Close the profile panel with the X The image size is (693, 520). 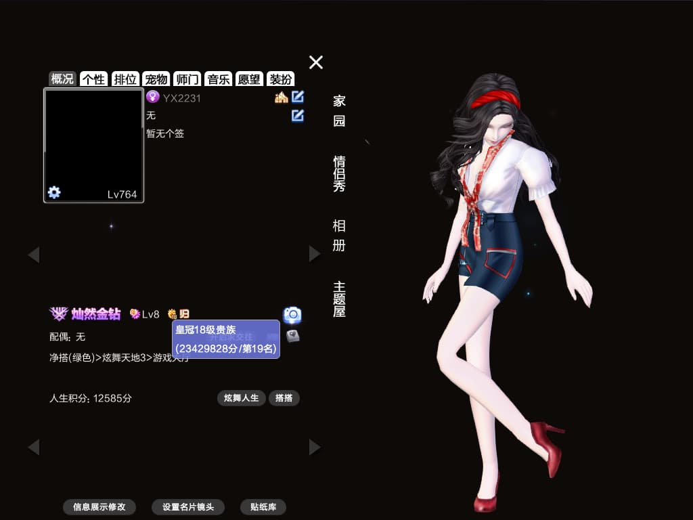point(316,62)
